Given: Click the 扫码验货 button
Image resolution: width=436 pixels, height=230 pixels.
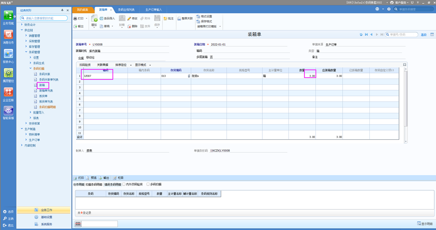Looking at the screenshot, I should pyautogui.click(x=85, y=65).
